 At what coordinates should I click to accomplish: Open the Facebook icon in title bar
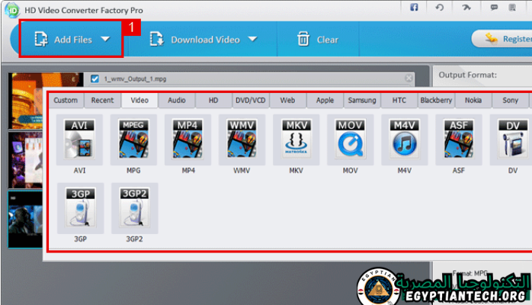(414, 8)
